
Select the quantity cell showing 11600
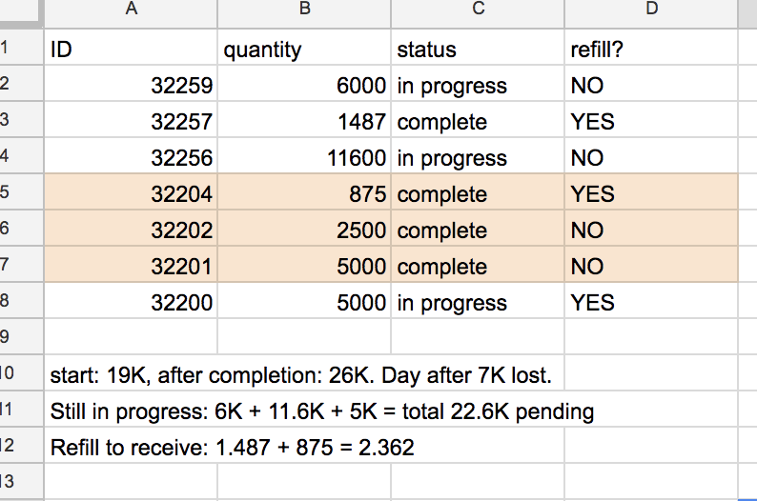(x=304, y=156)
